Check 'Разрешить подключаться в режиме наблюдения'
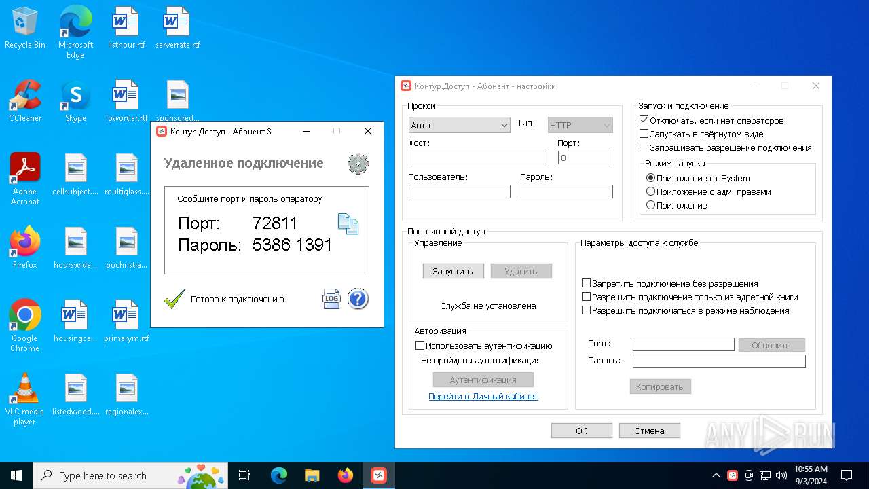 pyautogui.click(x=587, y=310)
